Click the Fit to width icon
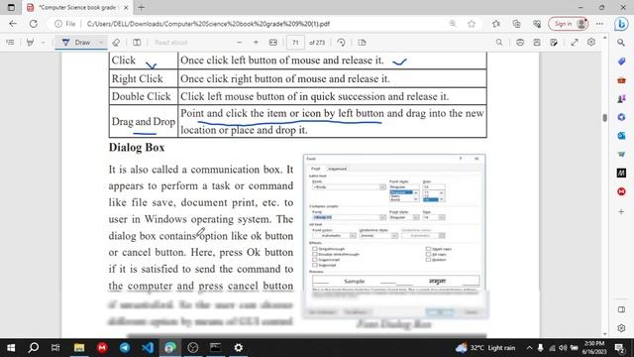This screenshot has height=357, width=634. 273,42
